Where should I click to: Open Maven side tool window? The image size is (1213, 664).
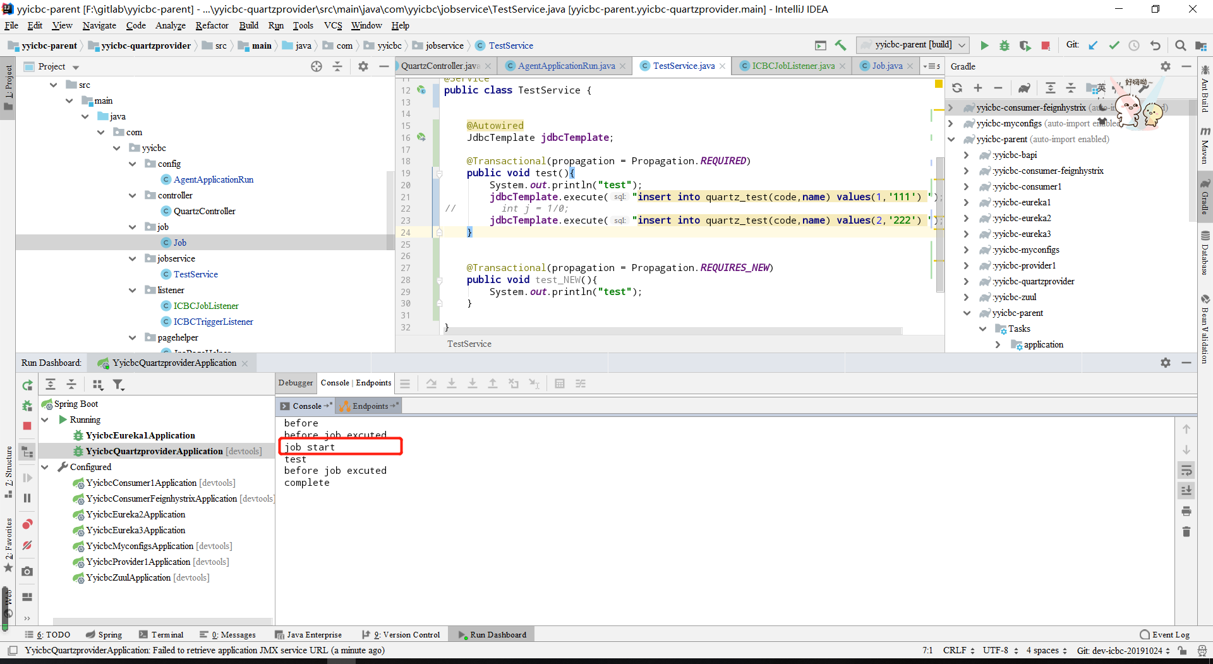pos(1205,144)
